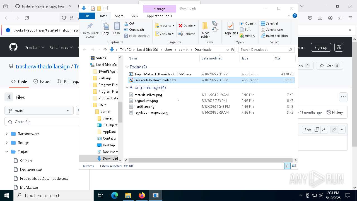Open Copy to dropdown
This screenshot has width=357, height=201.
165,34
